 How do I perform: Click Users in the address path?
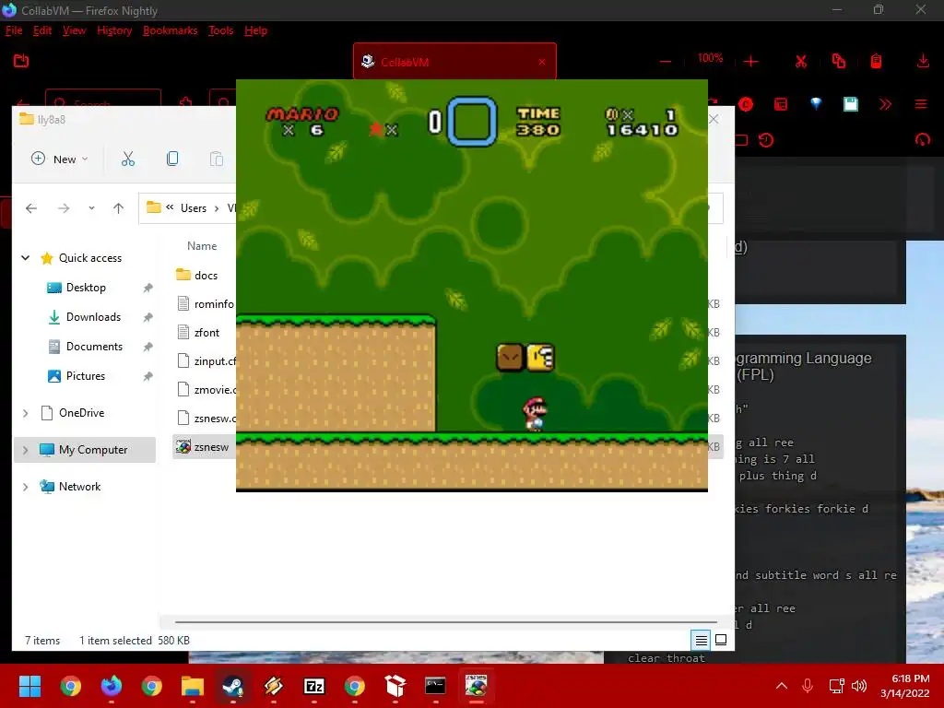click(194, 208)
